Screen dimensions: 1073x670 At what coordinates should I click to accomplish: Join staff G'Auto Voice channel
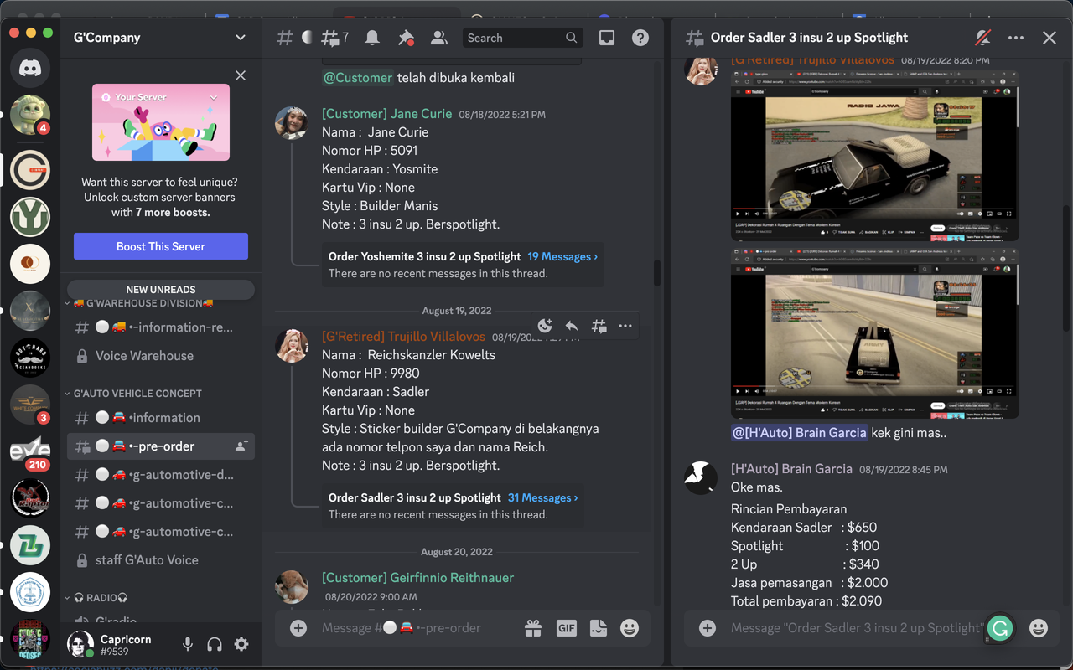coord(161,560)
